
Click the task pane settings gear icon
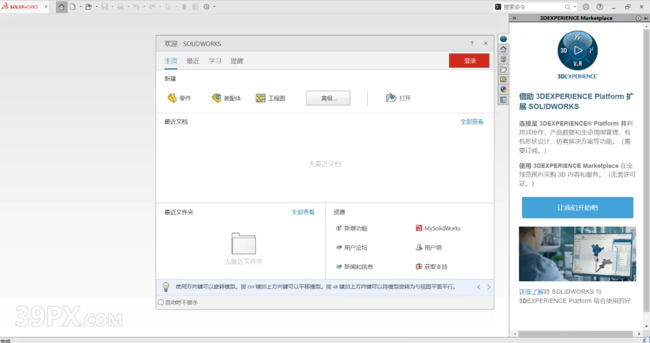click(x=639, y=18)
